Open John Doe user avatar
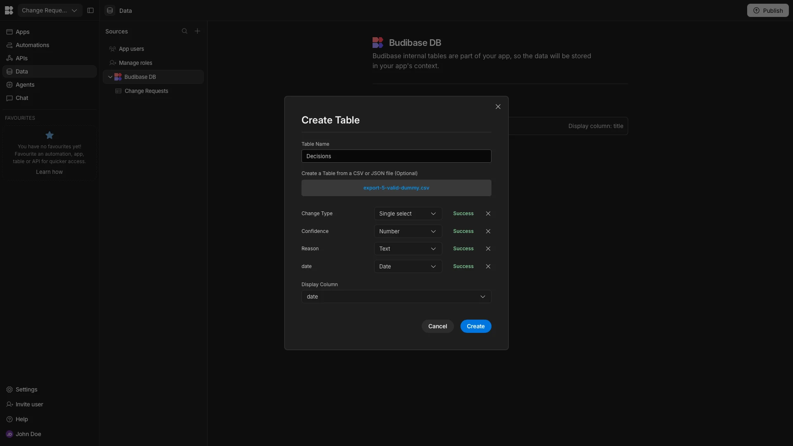Viewport: 793px width, 446px height. pos(9,434)
